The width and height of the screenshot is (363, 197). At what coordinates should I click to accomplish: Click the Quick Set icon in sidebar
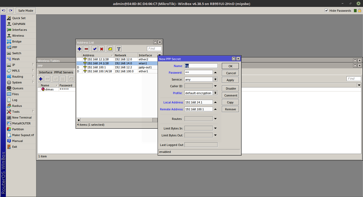pyautogui.click(x=9, y=18)
